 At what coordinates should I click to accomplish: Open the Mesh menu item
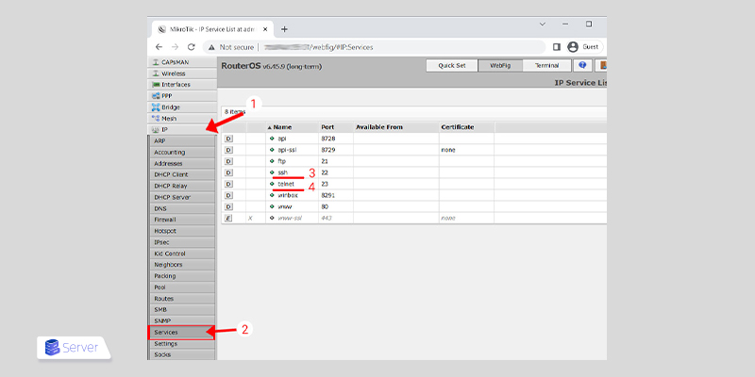[182, 119]
